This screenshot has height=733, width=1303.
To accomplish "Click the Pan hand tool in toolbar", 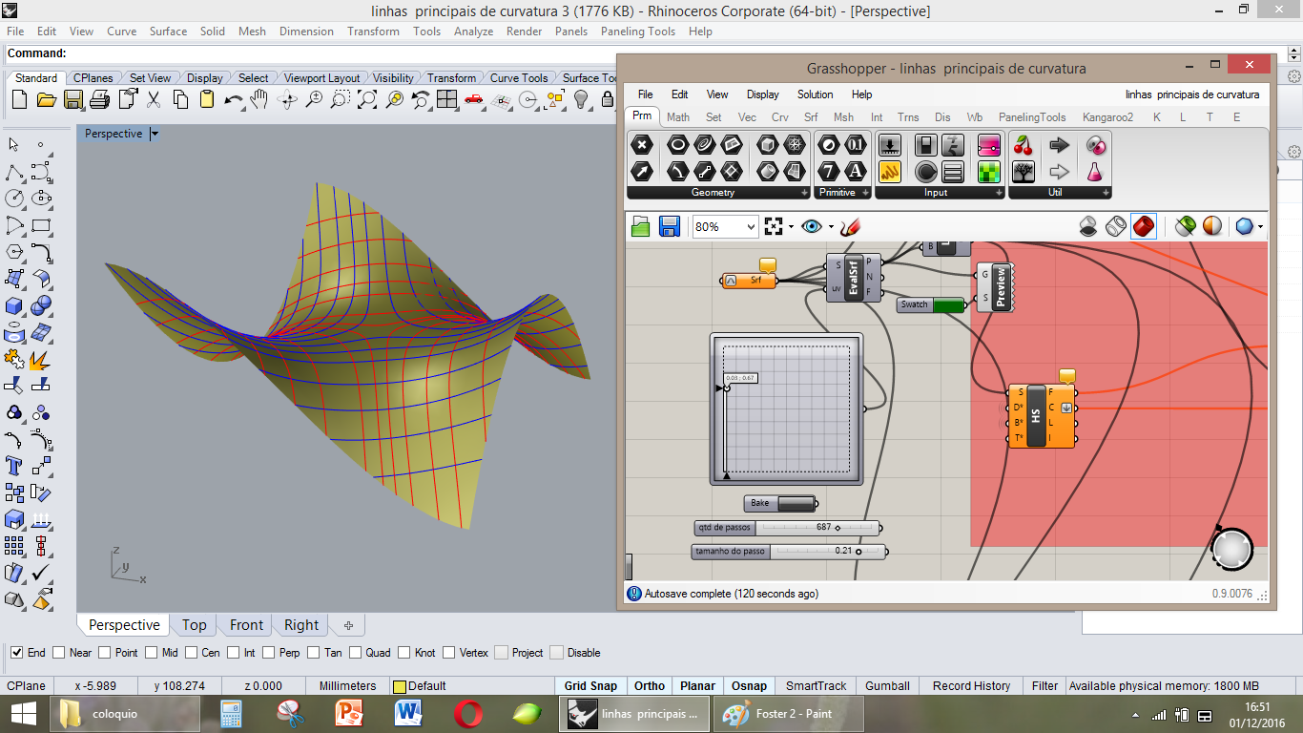I will point(259,99).
